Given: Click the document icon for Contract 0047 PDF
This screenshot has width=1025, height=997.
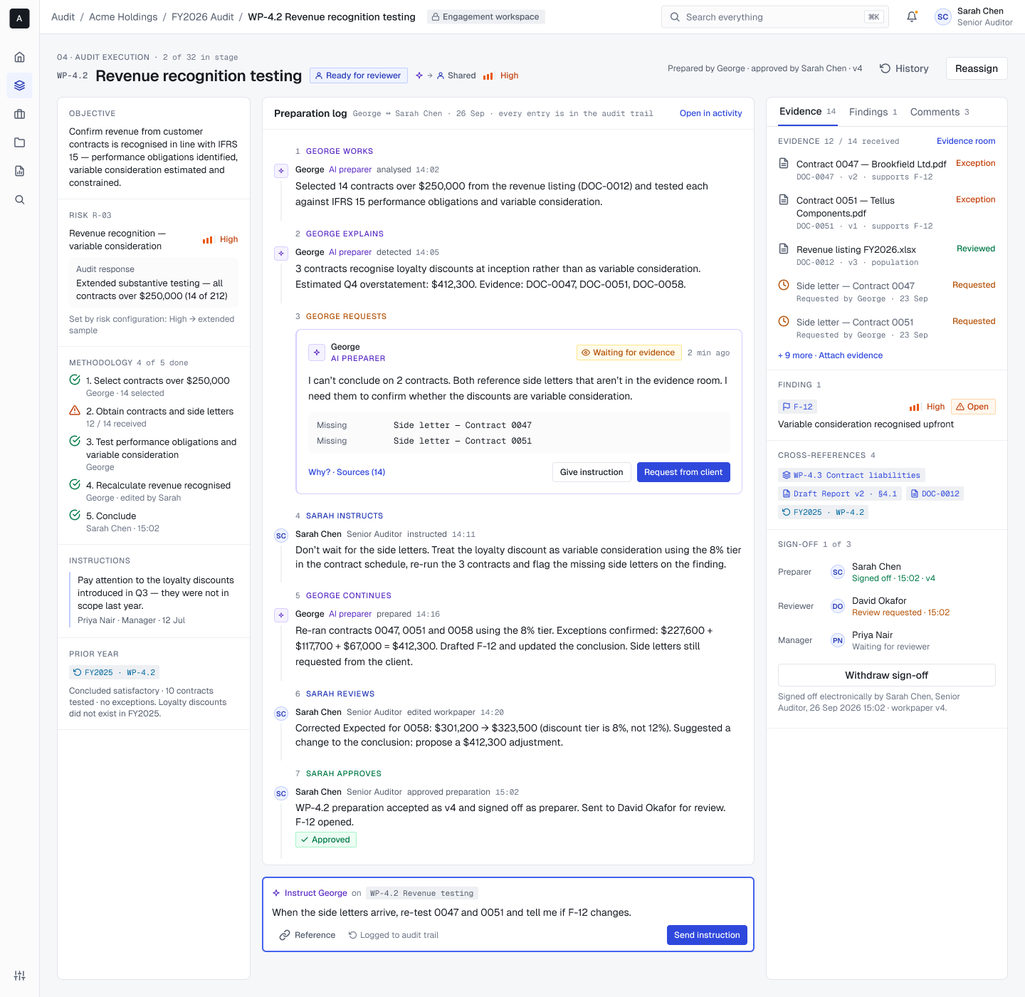Looking at the screenshot, I should 784,164.
